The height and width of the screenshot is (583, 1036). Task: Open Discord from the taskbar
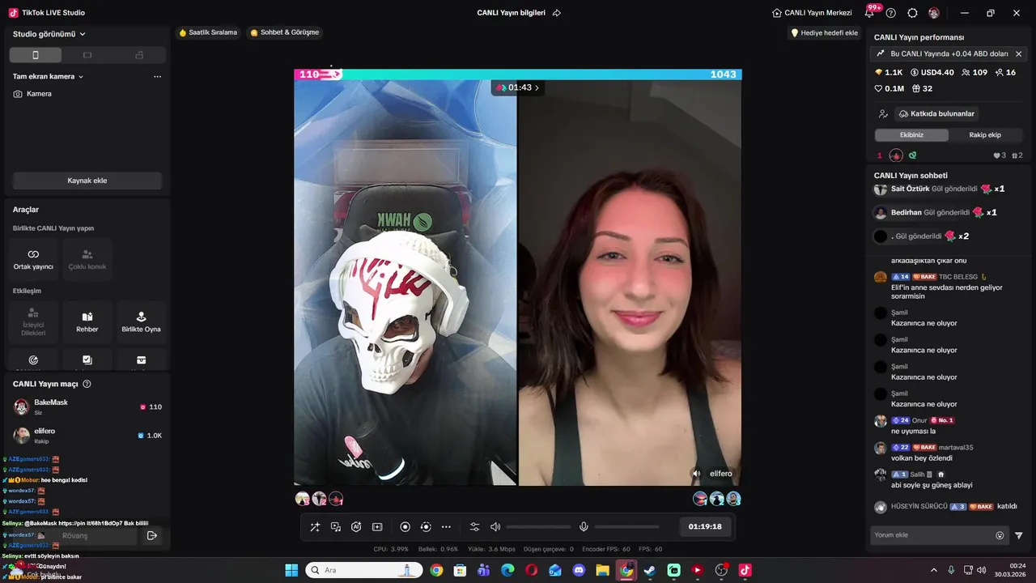pos(579,570)
